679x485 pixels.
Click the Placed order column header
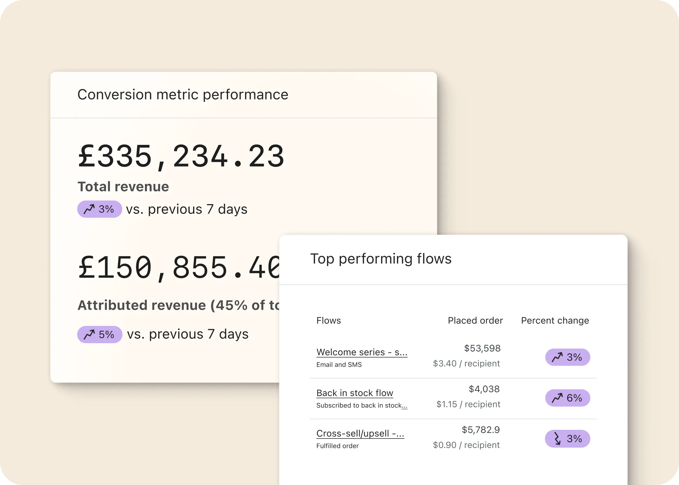pos(475,320)
